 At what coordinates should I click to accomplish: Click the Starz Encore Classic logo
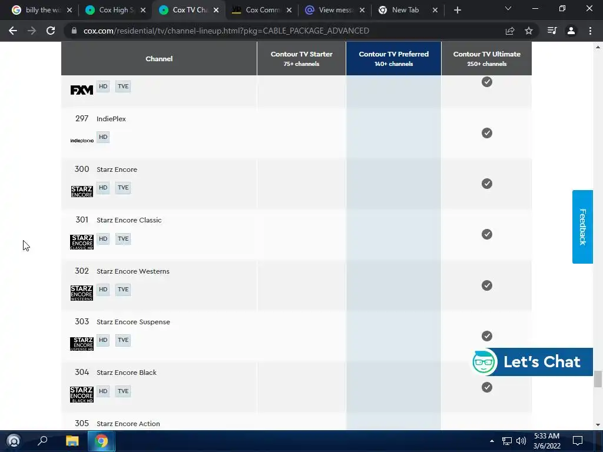click(81, 242)
